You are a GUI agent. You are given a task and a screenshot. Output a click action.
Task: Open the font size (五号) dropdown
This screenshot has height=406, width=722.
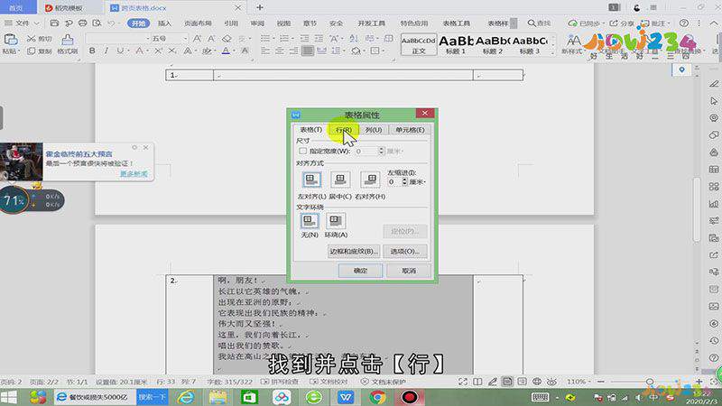[185, 39]
